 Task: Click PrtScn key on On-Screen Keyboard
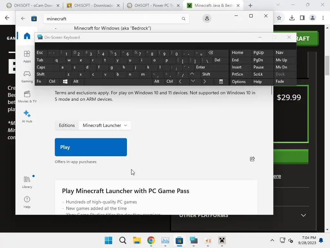point(240,74)
